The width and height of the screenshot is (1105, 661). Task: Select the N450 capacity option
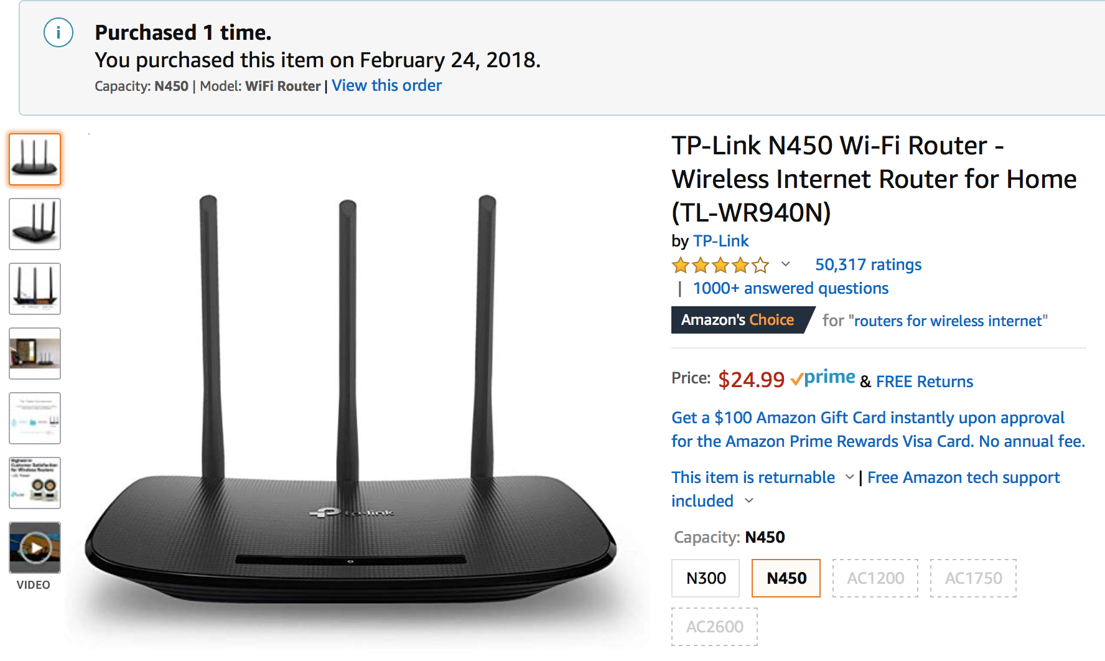786,578
